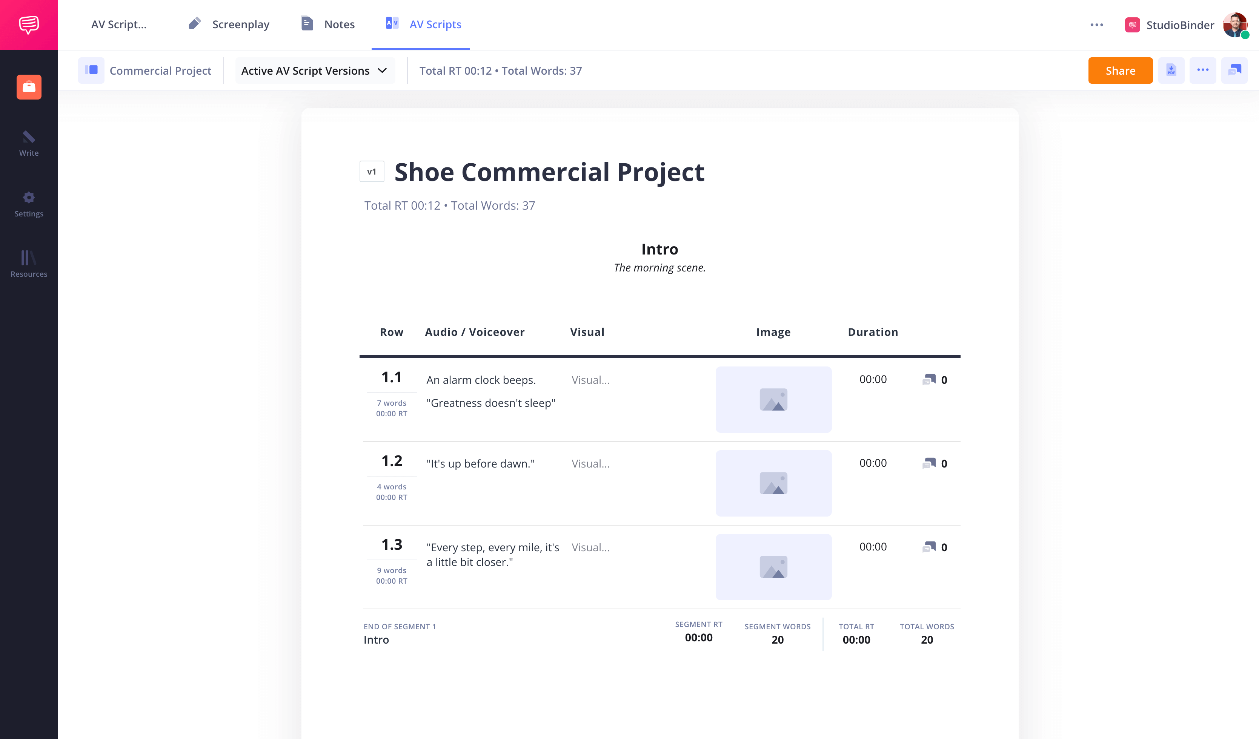Download the script as PDF
This screenshot has height=739, width=1259.
pos(1171,71)
